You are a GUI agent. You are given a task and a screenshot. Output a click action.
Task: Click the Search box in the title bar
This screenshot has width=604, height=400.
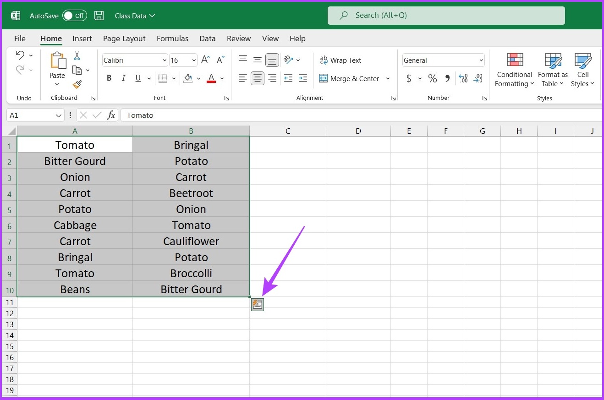[446, 16]
